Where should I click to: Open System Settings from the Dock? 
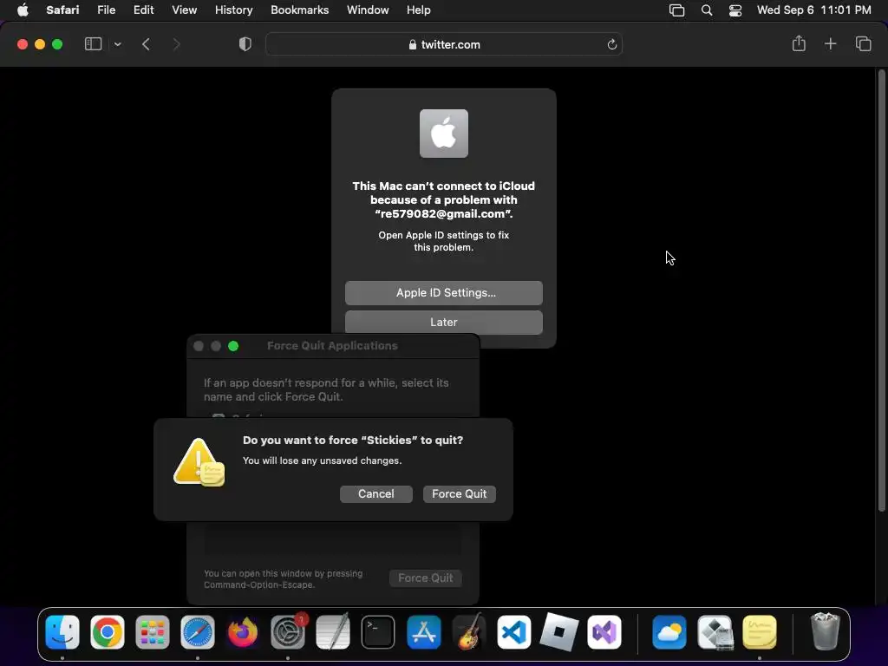pyautogui.click(x=288, y=632)
